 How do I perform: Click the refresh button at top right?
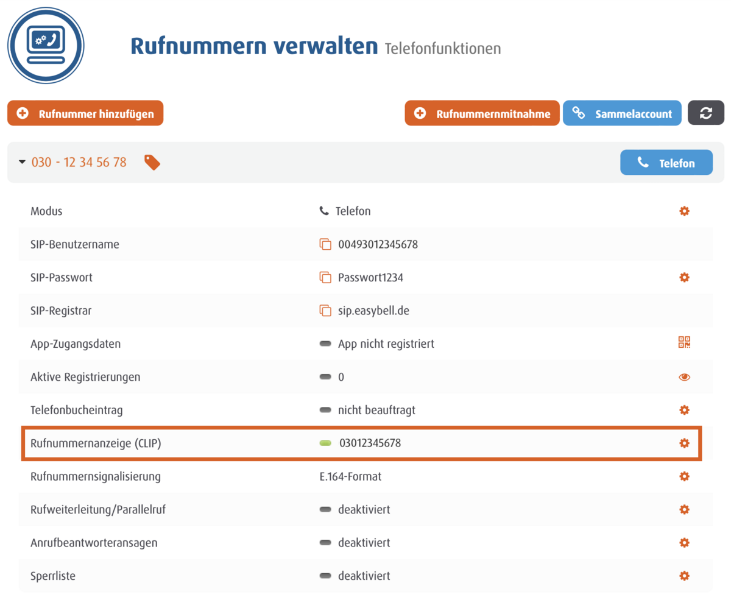click(705, 113)
